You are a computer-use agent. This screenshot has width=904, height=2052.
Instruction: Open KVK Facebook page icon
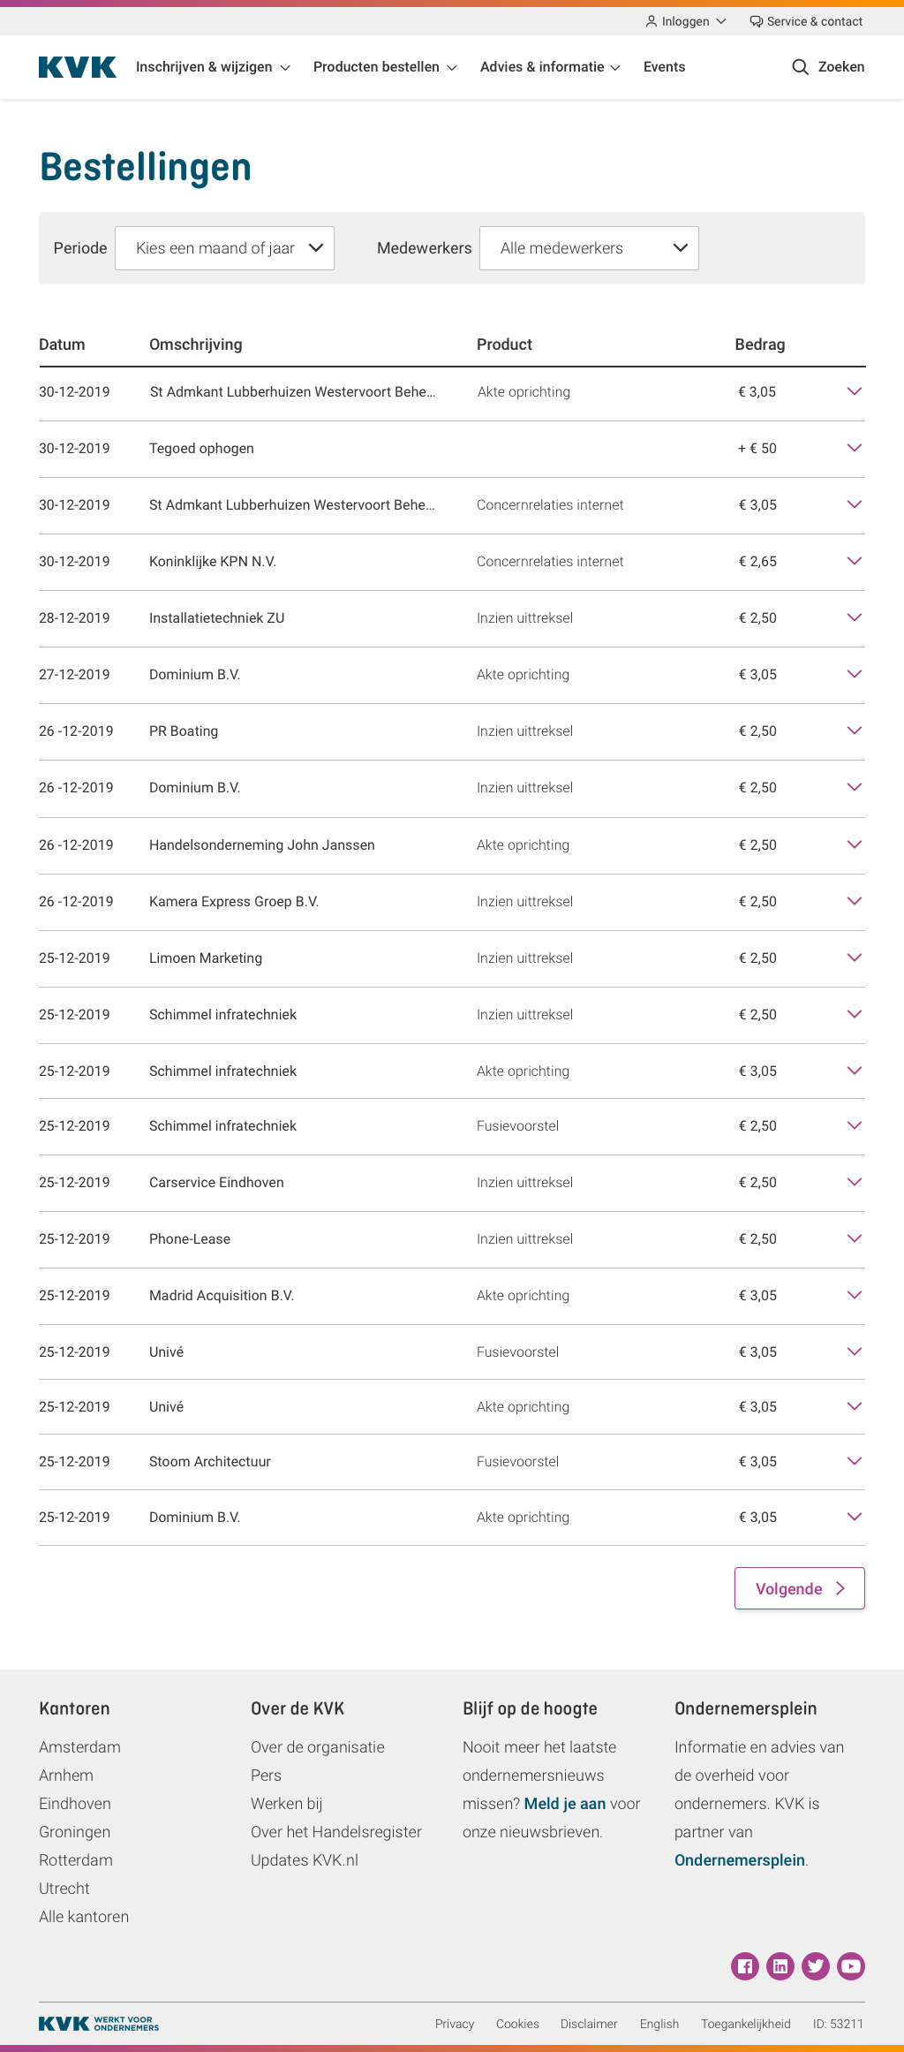pos(745,1965)
